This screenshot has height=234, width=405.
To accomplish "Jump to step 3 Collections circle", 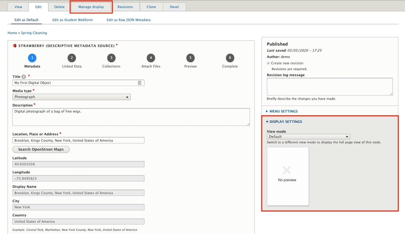I will [x=111, y=58].
